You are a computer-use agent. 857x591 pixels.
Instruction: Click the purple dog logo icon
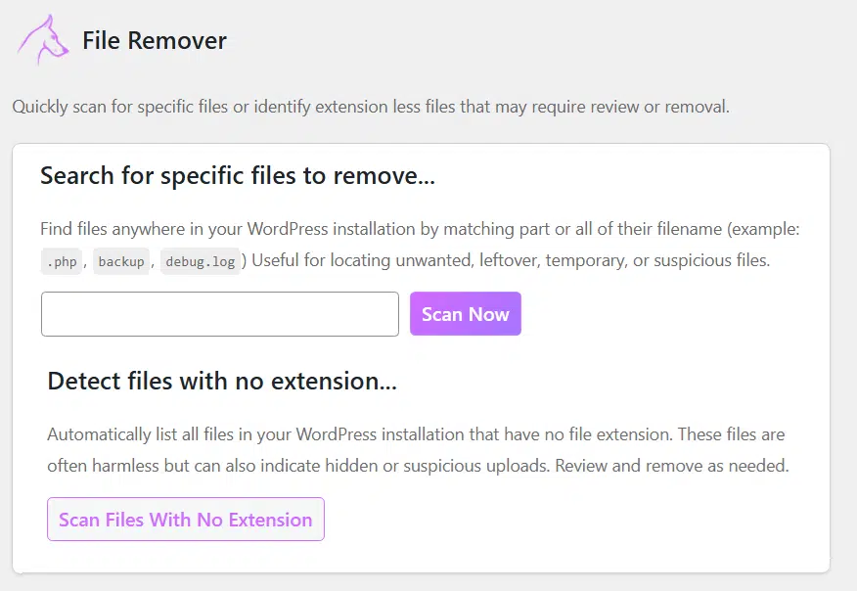pyautogui.click(x=43, y=41)
